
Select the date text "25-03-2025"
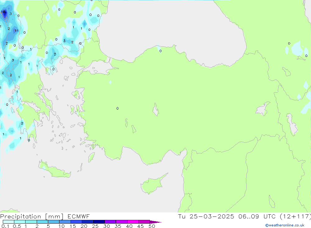coord(212,216)
